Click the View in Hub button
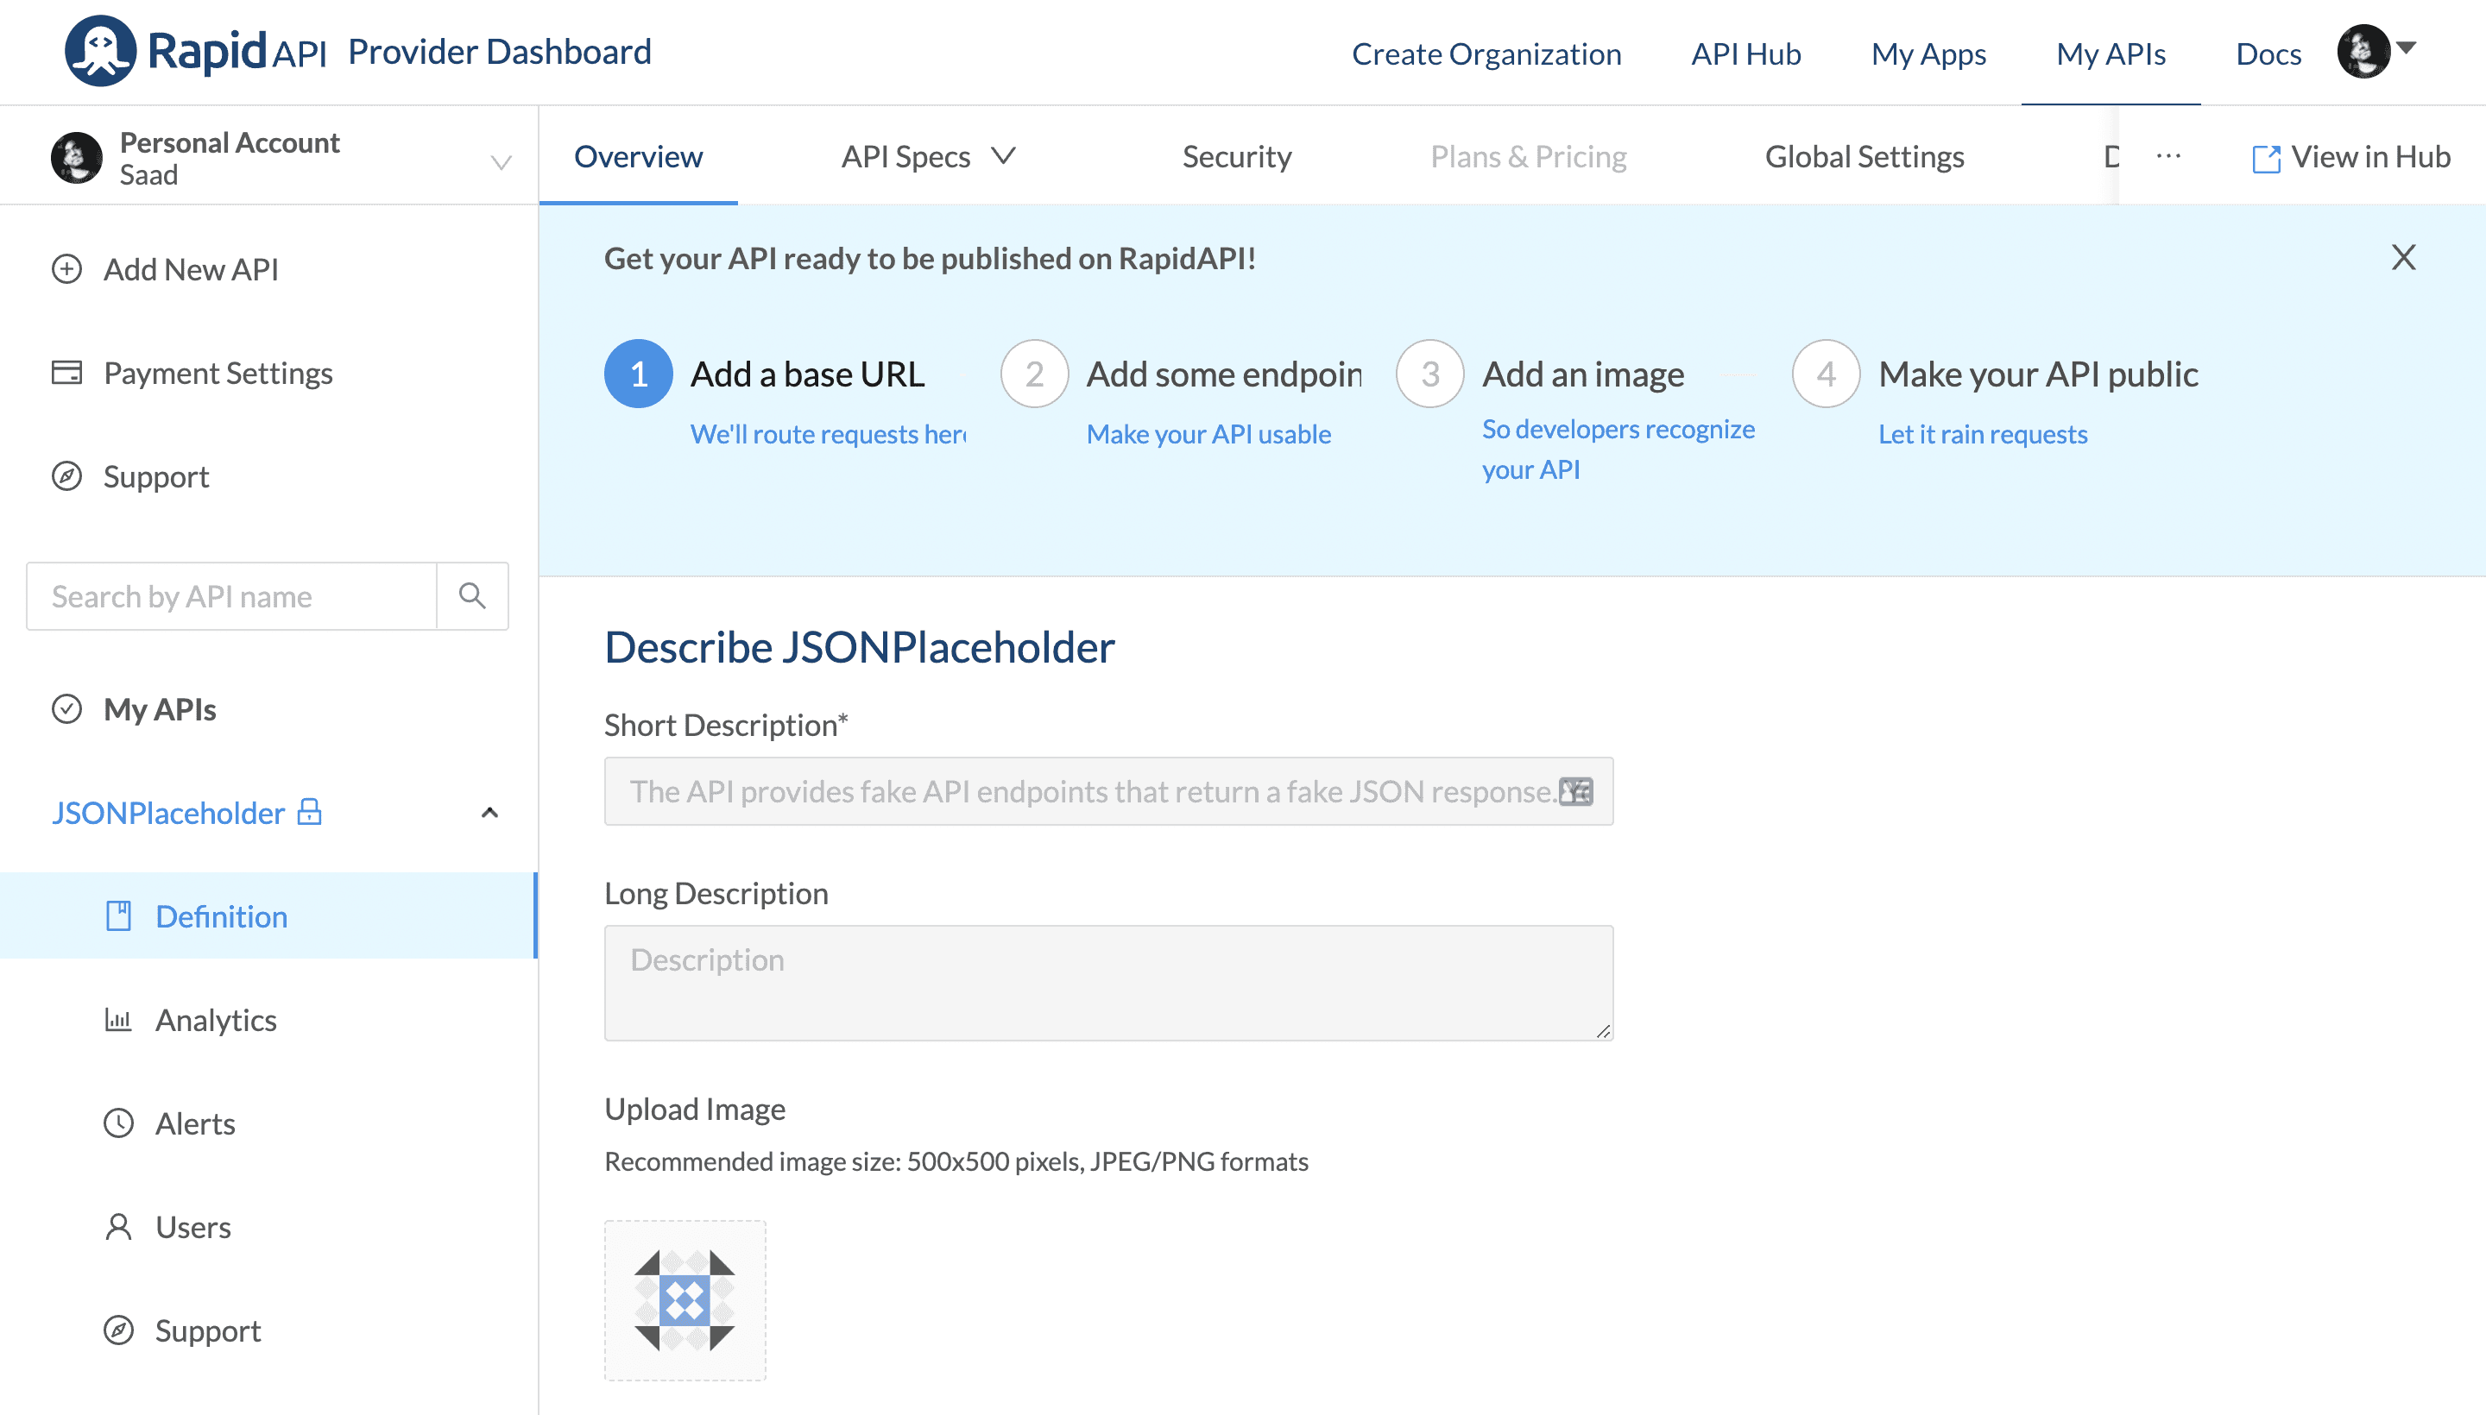The height and width of the screenshot is (1415, 2486). pyautogui.click(x=2346, y=157)
